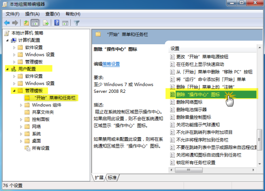The height and width of the screenshot is (191, 265).
Task: Click the vertical scrollbar thumb in settings list
Action: [x=259, y=140]
